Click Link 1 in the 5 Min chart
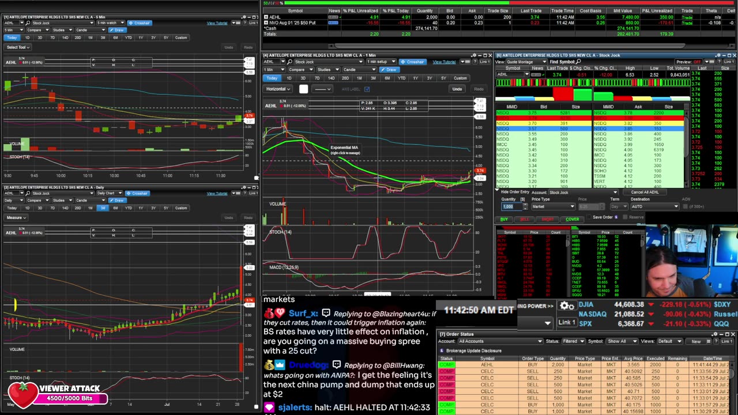 (x=254, y=23)
